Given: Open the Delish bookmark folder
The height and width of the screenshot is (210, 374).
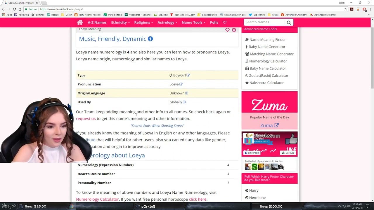Looking at the screenshot, I should point(66,15).
